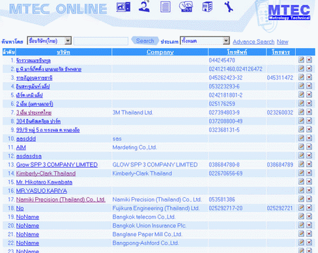Image resolution: width=318 pixels, height=253 pixels.
Task: Delete the Mr. Hikotaro Kawabata row
Action: coord(309,181)
